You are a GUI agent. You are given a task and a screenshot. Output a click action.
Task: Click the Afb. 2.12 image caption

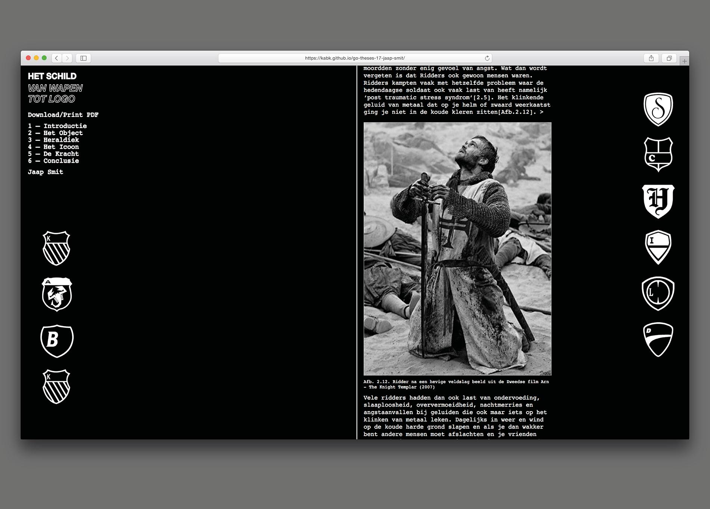click(x=456, y=384)
